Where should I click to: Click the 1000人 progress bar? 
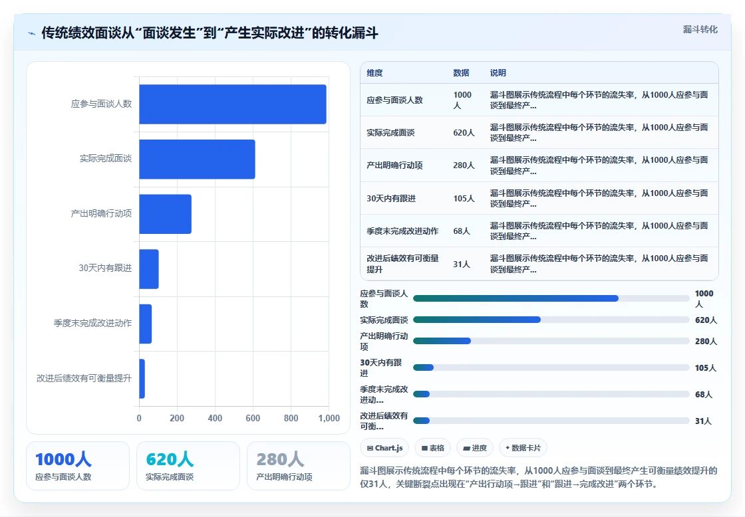point(551,298)
